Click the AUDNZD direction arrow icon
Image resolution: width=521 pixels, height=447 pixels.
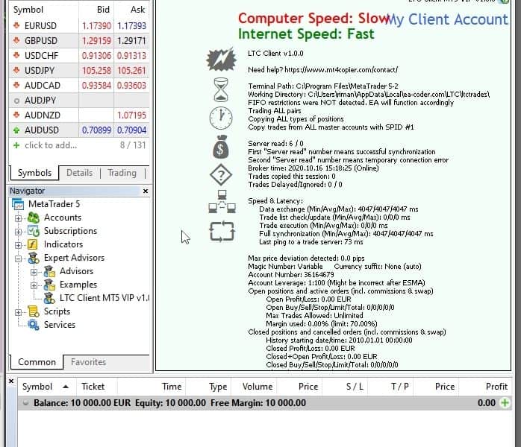(16, 115)
